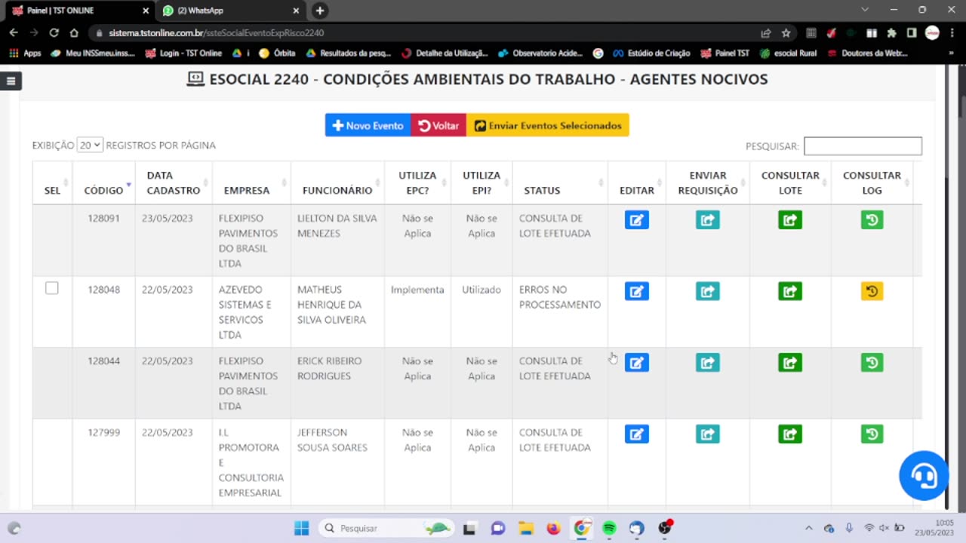Open the support headset chat bubble
This screenshot has height=543, width=966.
(x=924, y=475)
